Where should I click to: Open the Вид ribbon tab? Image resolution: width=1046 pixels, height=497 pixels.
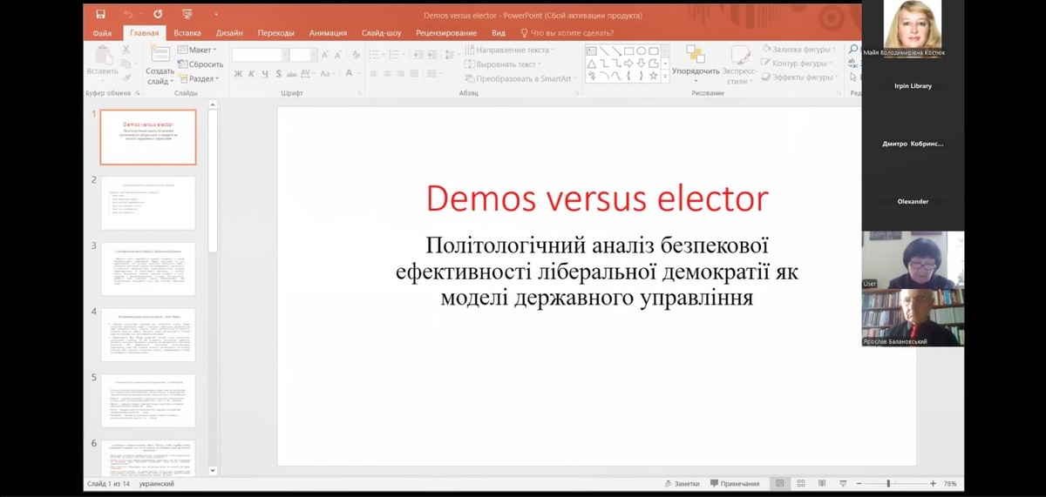point(499,33)
